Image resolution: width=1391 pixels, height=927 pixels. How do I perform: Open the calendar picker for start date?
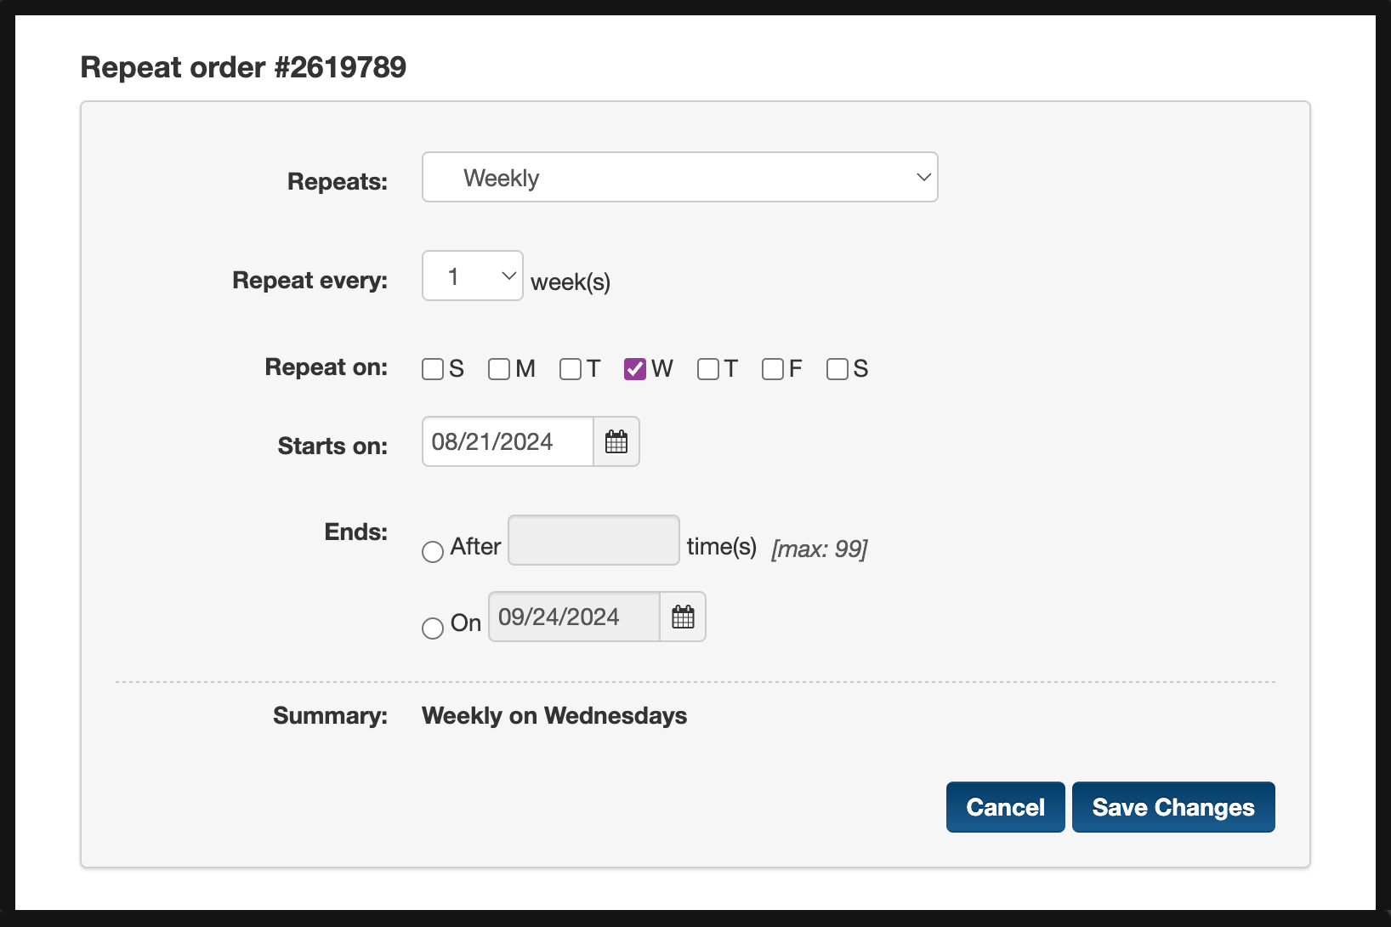tap(616, 441)
